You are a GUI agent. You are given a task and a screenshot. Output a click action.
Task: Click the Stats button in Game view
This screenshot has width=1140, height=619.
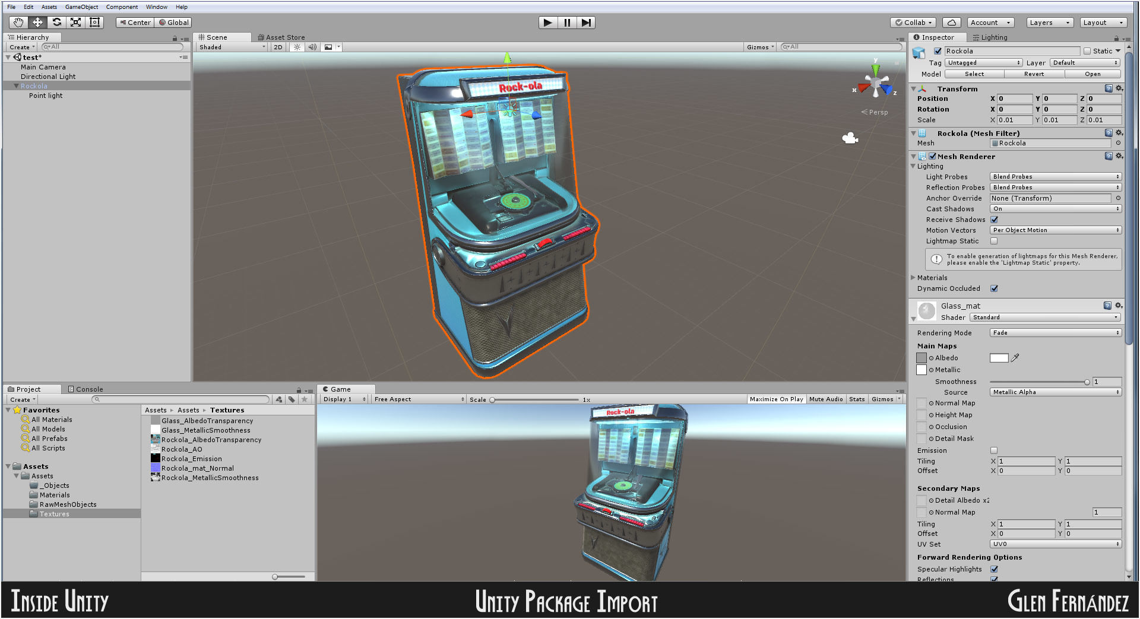(x=857, y=399)
